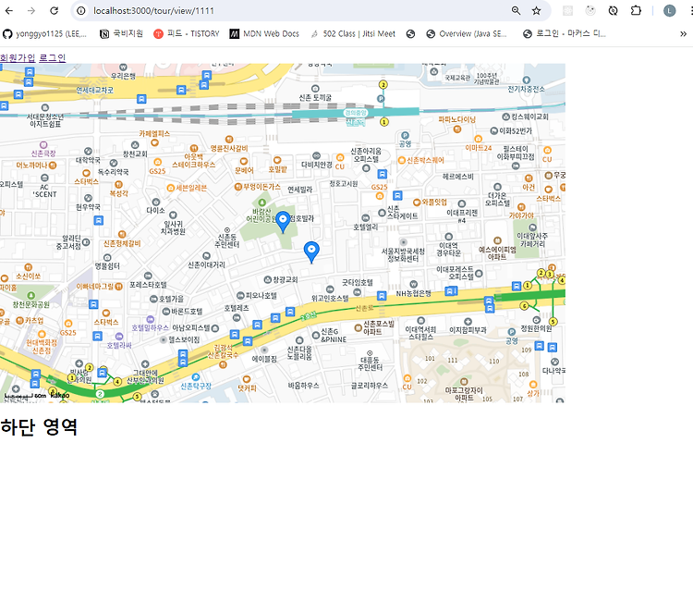The image size is (693, 602).
Task: Click the 명물쉼터 map icon
Action: (107, 257)
